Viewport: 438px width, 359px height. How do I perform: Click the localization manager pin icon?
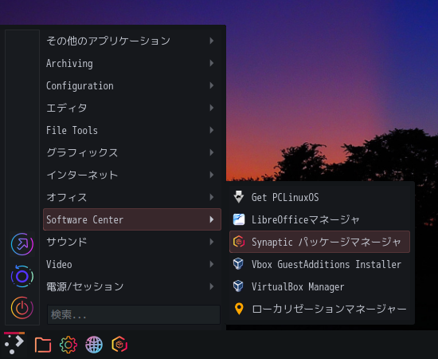tap(239, 309)
